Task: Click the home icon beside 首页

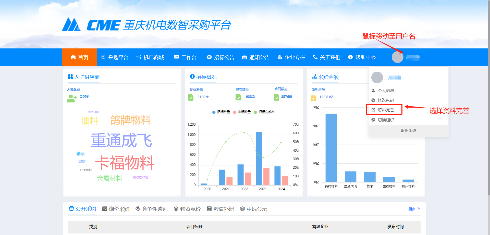Action: 73,57
